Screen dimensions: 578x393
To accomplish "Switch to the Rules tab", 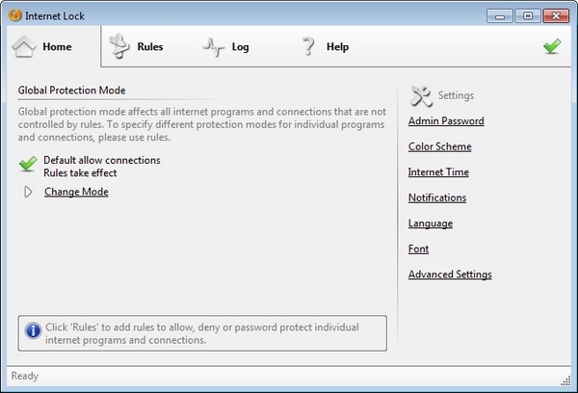I will click(x=149, y=46).
